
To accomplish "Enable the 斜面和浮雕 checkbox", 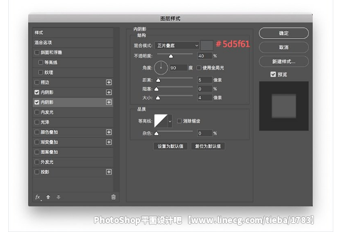I will coord(37,53).
